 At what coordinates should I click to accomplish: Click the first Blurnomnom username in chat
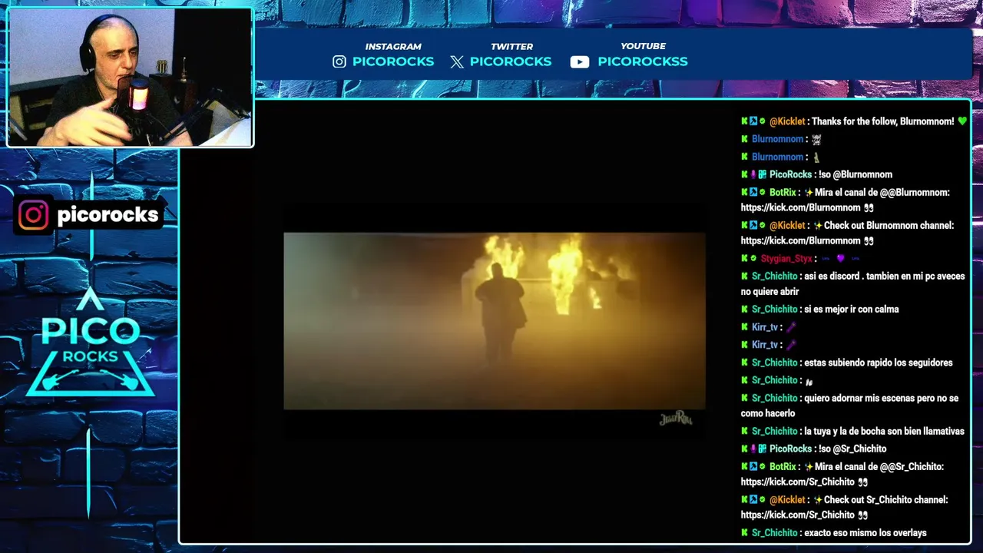(x=777, y=139)
